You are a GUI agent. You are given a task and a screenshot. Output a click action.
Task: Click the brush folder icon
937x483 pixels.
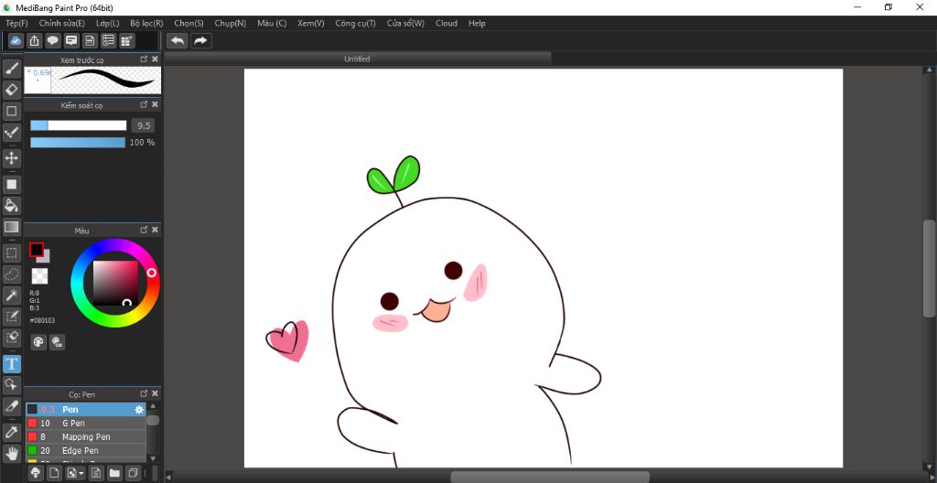pyautogui.click(x=114, y=474)
